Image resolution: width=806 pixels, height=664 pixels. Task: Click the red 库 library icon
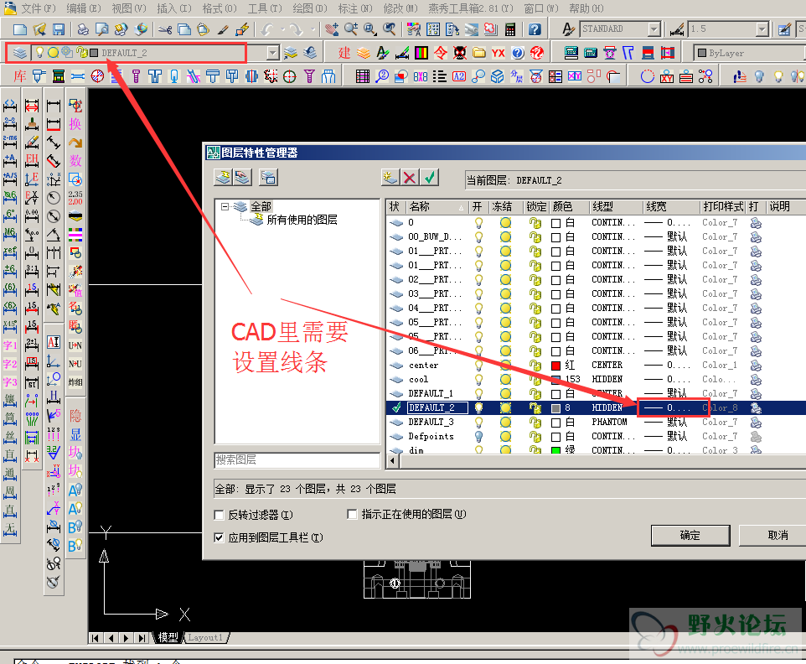[19, 76]
